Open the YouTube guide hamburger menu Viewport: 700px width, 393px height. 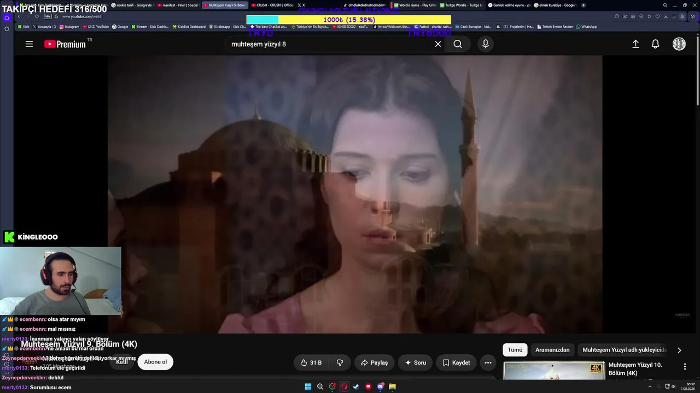coord(29,44)
